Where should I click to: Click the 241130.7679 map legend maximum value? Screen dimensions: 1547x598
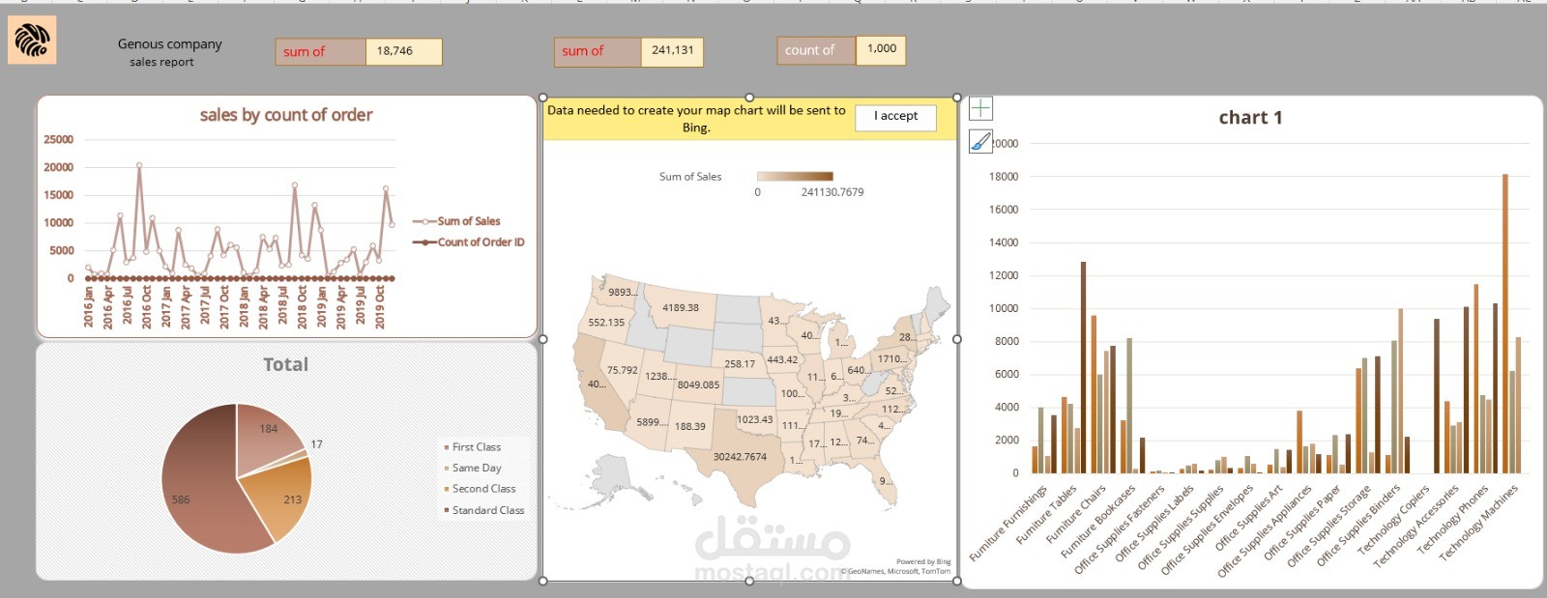(832, 192)
